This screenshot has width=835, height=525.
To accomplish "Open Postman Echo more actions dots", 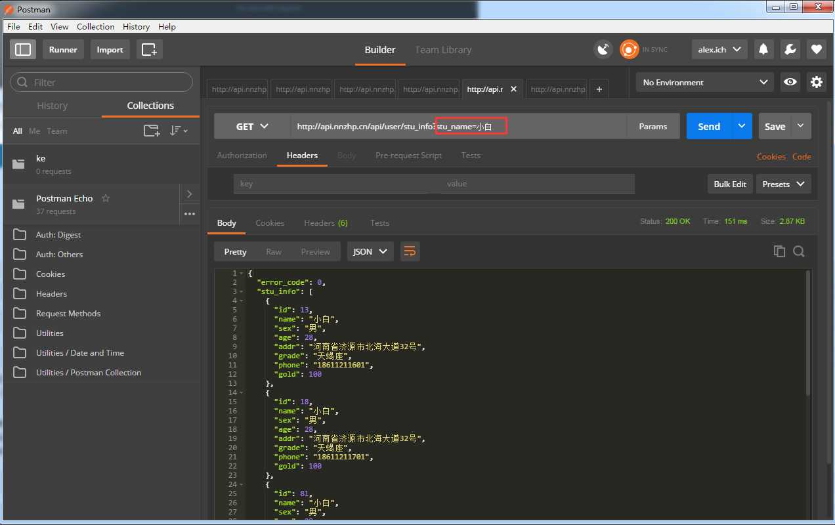I will tap(190, 214).
